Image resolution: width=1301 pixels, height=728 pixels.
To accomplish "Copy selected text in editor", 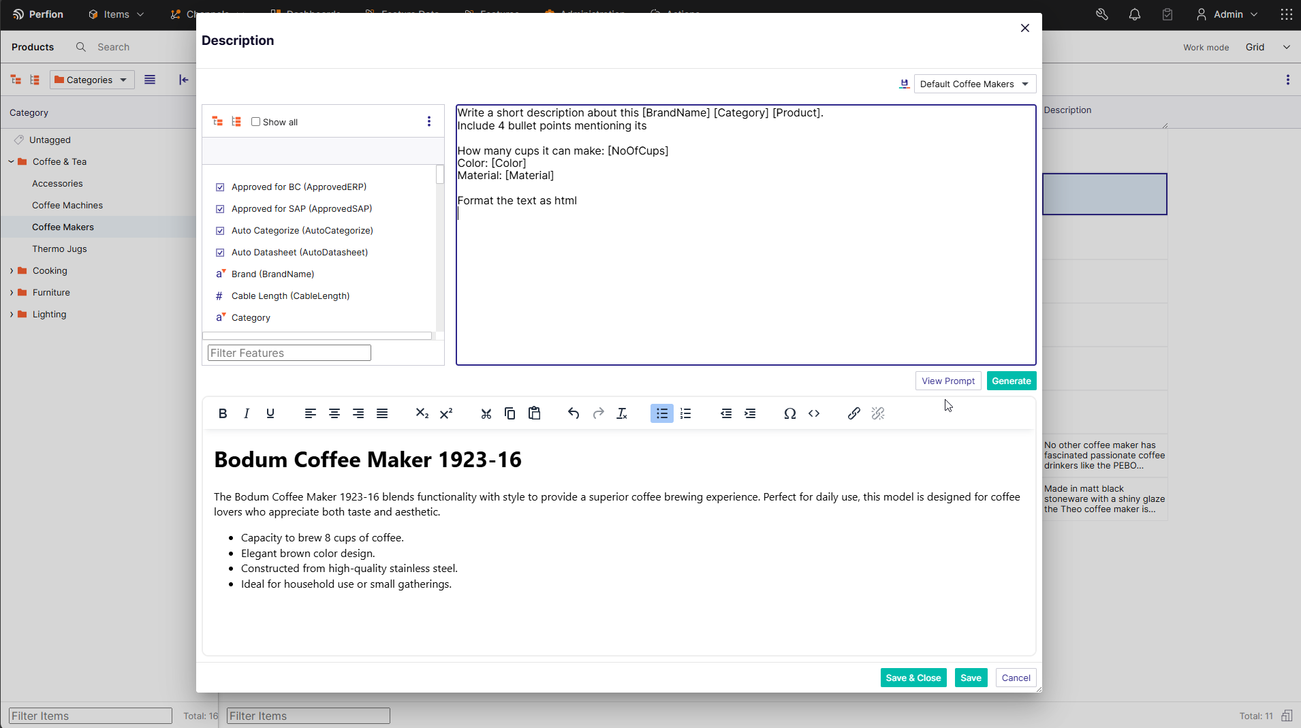I will click(x=510, y=413).
